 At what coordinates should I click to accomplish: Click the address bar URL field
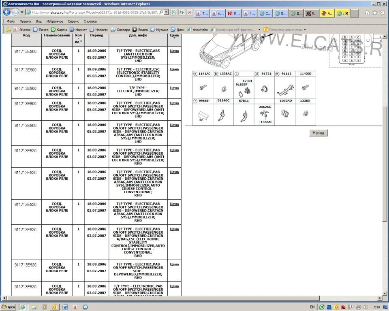tap(97, 12)
